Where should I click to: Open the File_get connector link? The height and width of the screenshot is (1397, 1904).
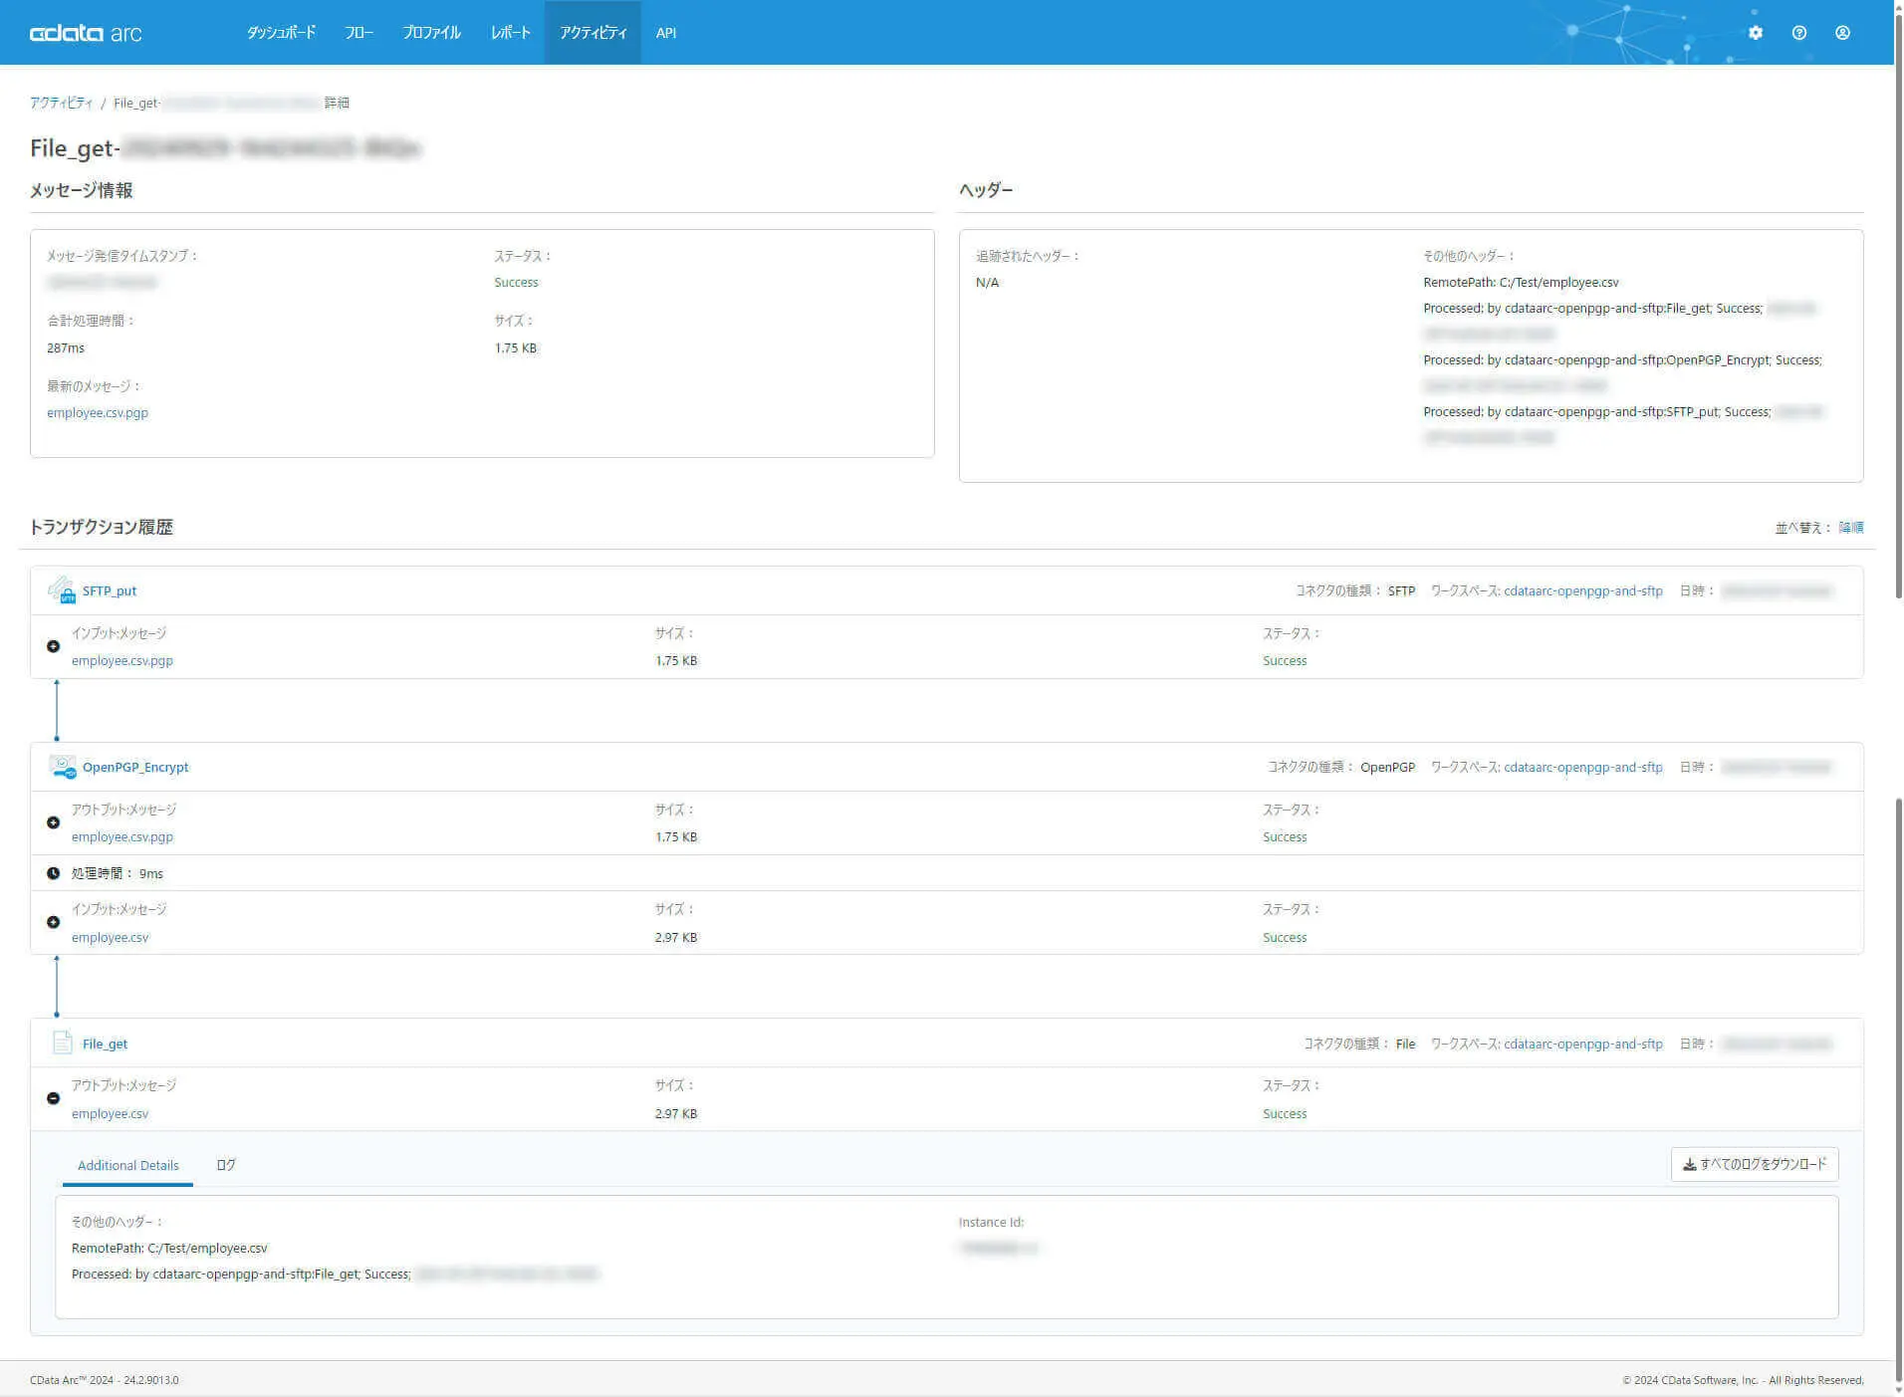tap(105, 1044)
